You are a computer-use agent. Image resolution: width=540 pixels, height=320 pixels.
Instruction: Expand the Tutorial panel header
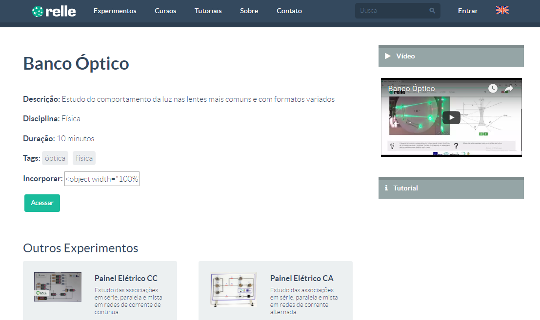coord(451,188)
